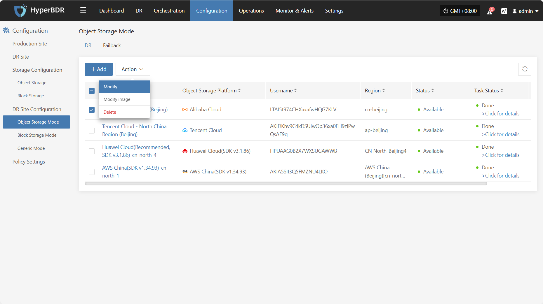Screen dimensions: 543x304
Task: Choose Delete from Action menu
Action: 124,112
